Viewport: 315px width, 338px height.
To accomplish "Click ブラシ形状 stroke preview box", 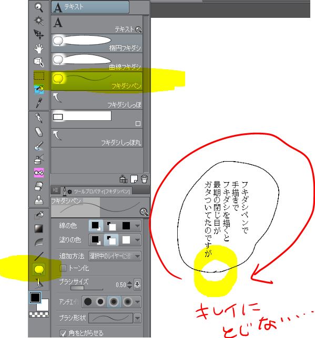I will tap(110, 318).
